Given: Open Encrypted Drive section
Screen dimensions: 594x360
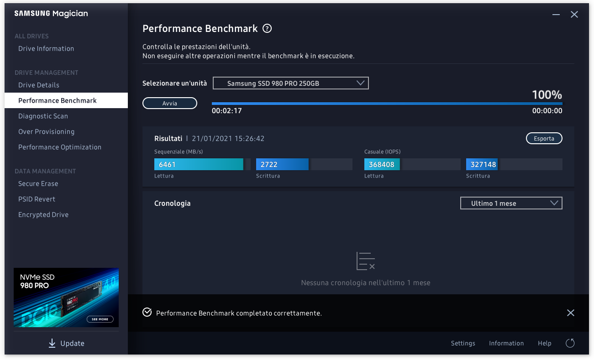Looking at the screenshot, I should pos(43,214).
